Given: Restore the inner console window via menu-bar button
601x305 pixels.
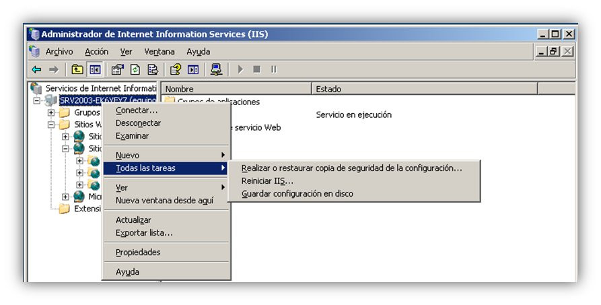Looking at the screenshot, I should [554, 51].
